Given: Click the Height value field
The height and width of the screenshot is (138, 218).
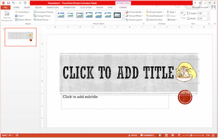Looking at the screenshot, I should [202, 13].
